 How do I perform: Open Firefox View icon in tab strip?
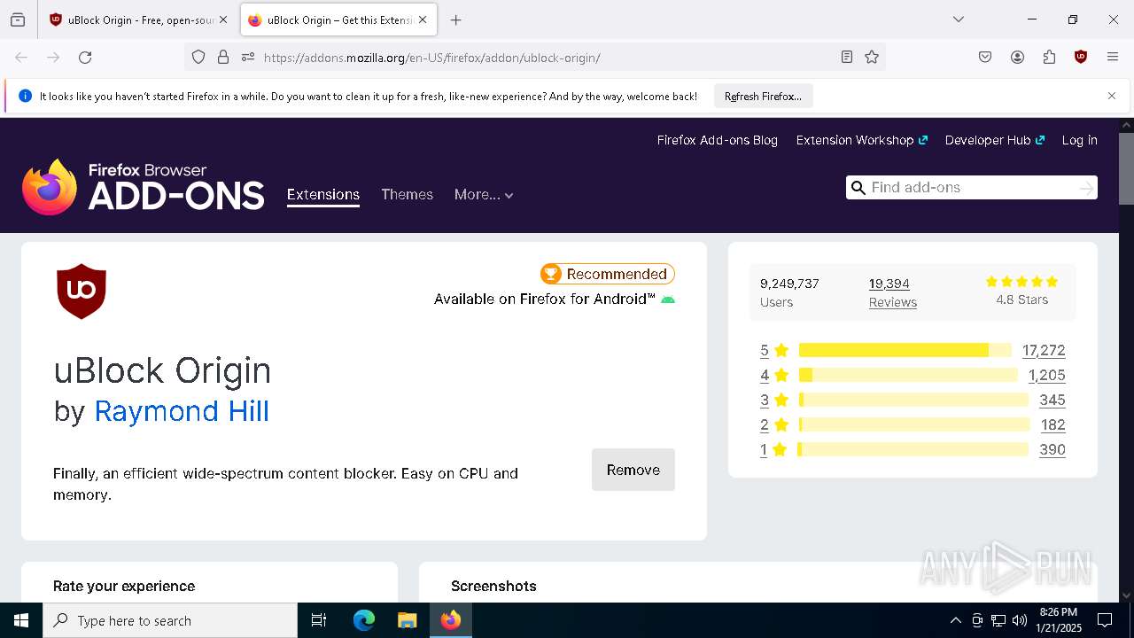coord(18,19)
